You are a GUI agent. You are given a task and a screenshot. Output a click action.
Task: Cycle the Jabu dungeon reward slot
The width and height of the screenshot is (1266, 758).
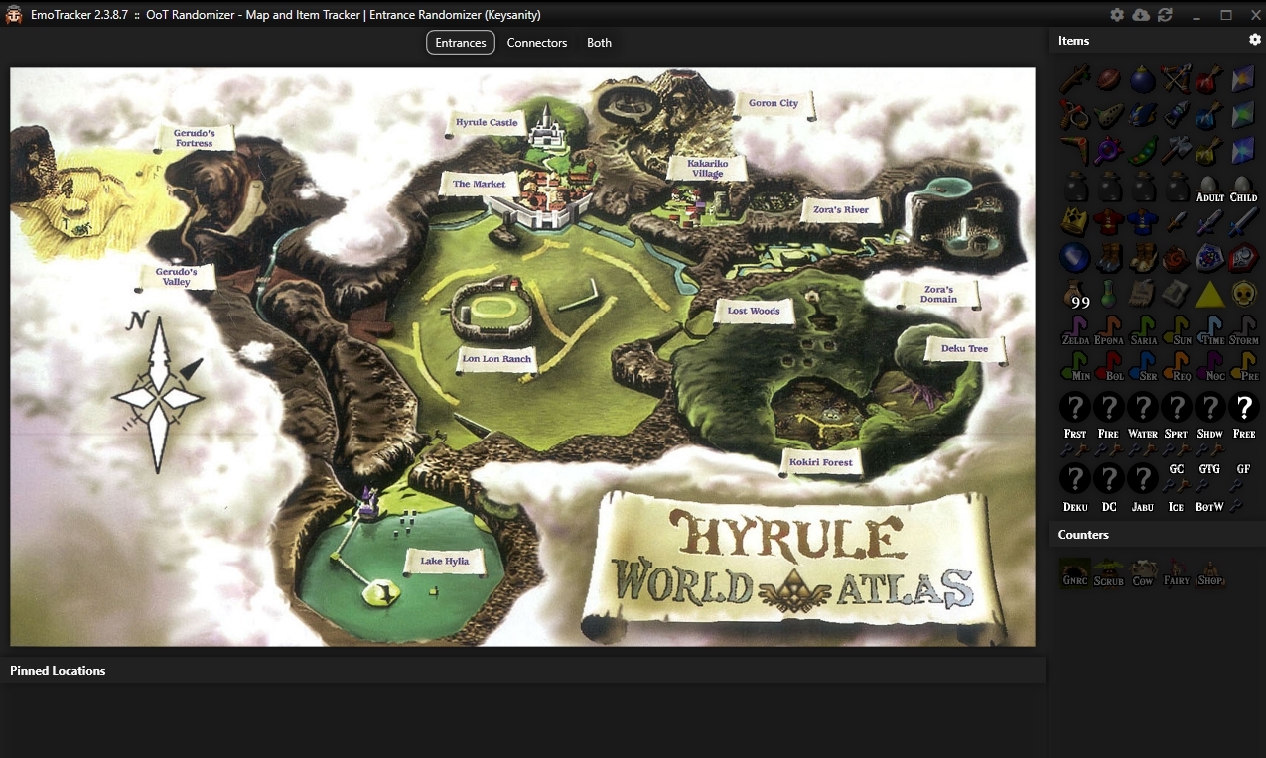coord(1143,479)
